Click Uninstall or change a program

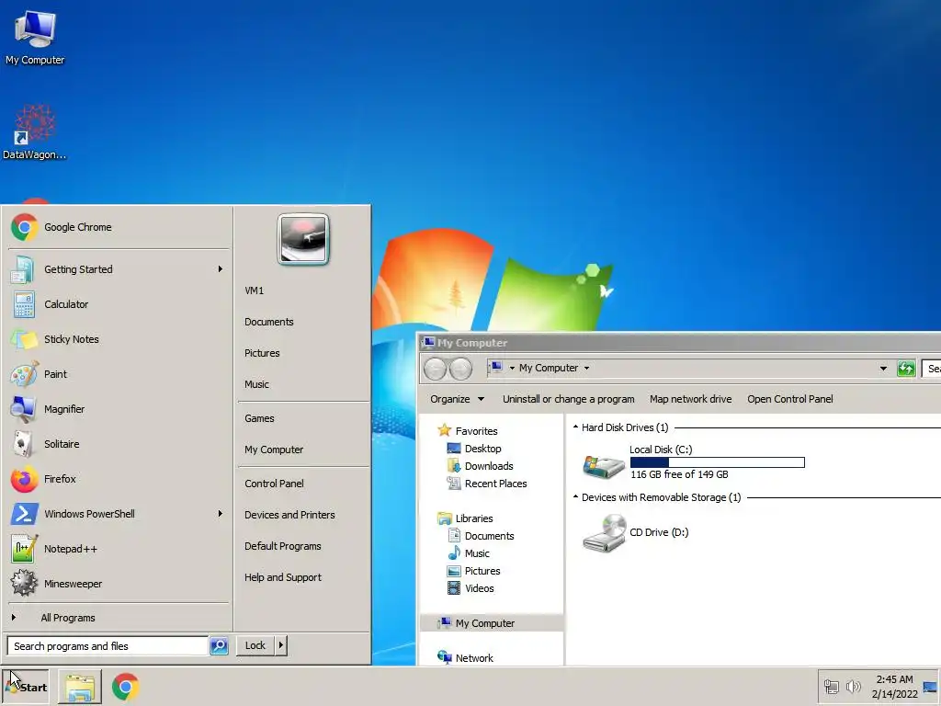point(568,399)
